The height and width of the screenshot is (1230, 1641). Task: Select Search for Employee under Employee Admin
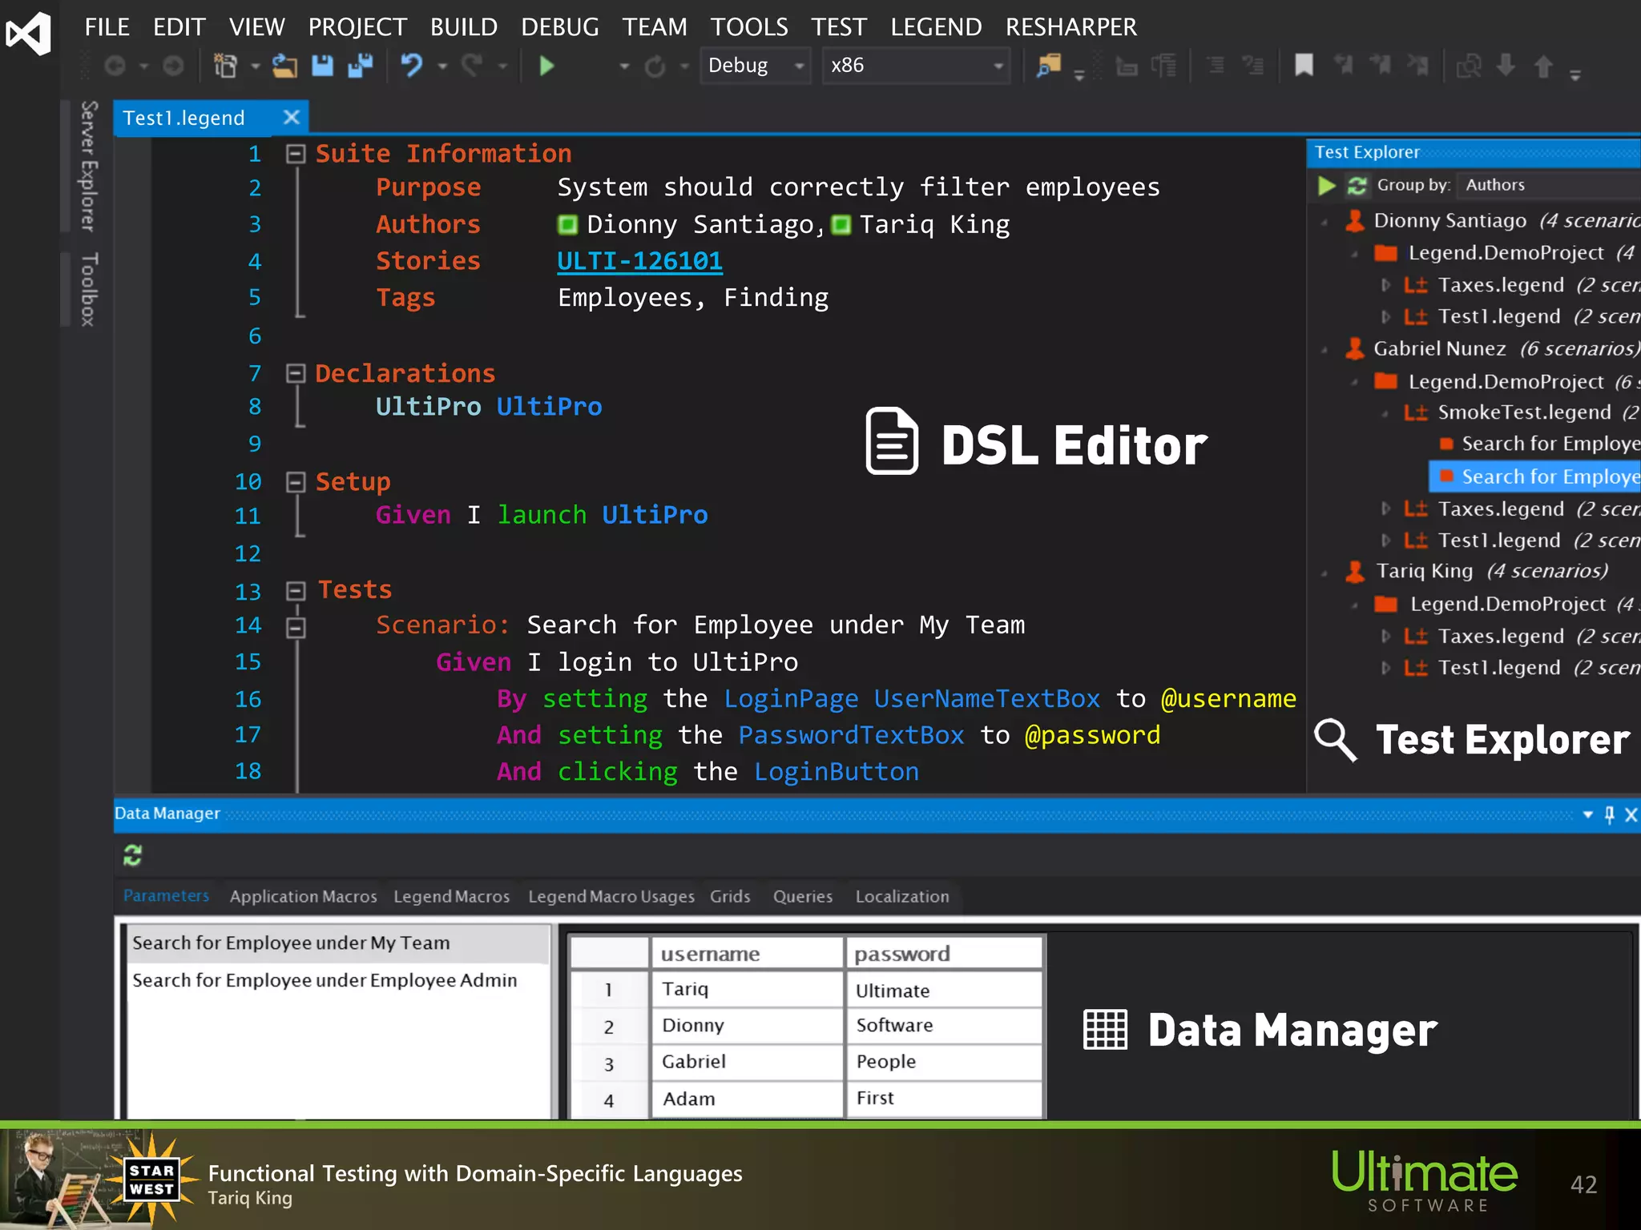click(x=338, y=981)
